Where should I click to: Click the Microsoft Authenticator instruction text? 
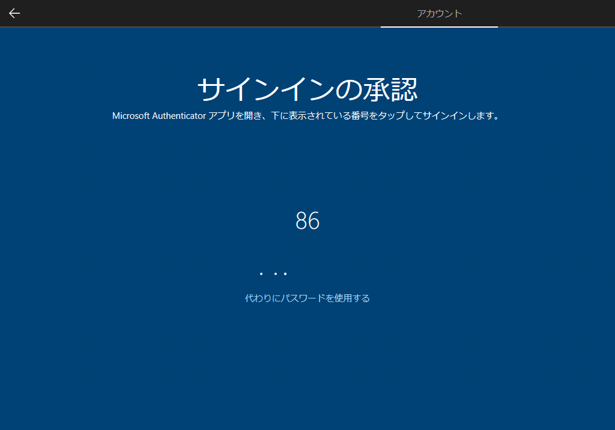point(306,116)
